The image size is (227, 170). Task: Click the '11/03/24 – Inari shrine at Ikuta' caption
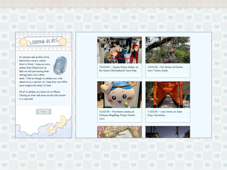(165, 113)
